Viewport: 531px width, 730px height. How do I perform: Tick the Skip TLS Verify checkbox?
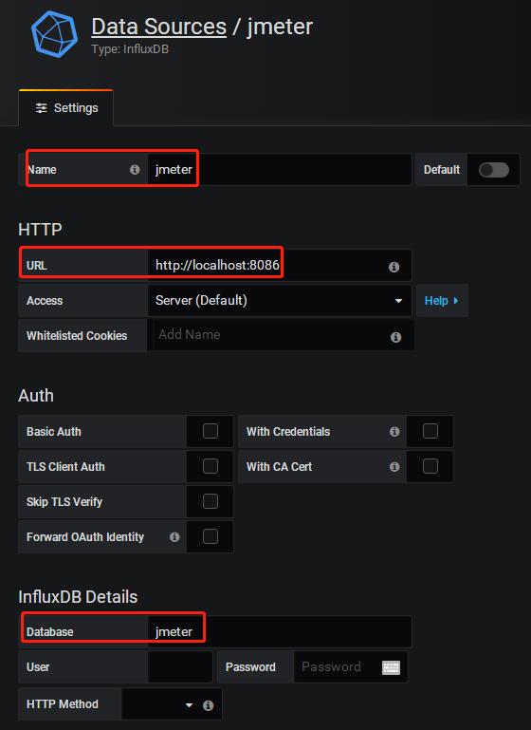tap(211, 501)
